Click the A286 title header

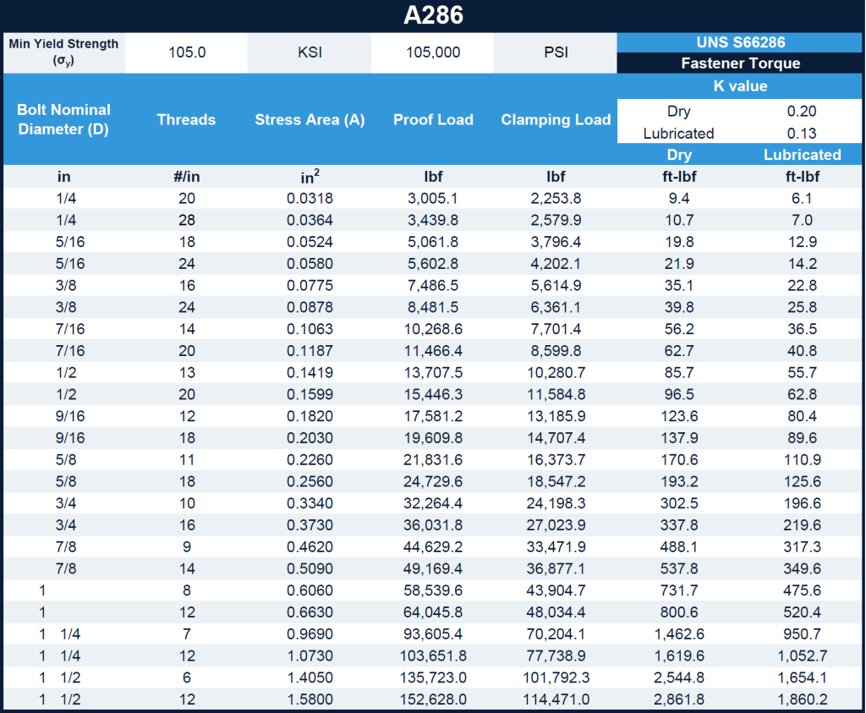click(x=433, y=15)
